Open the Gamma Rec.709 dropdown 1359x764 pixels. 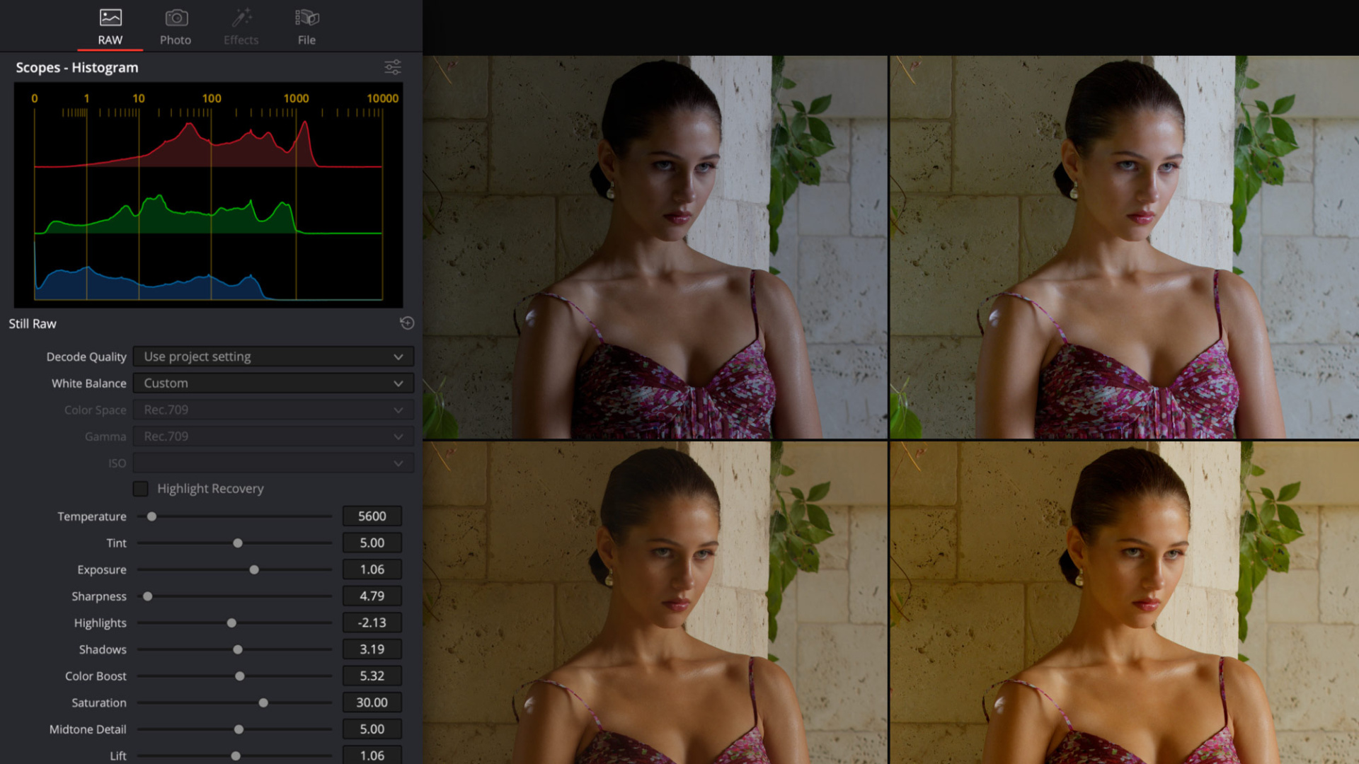click(x=273, y=436)
